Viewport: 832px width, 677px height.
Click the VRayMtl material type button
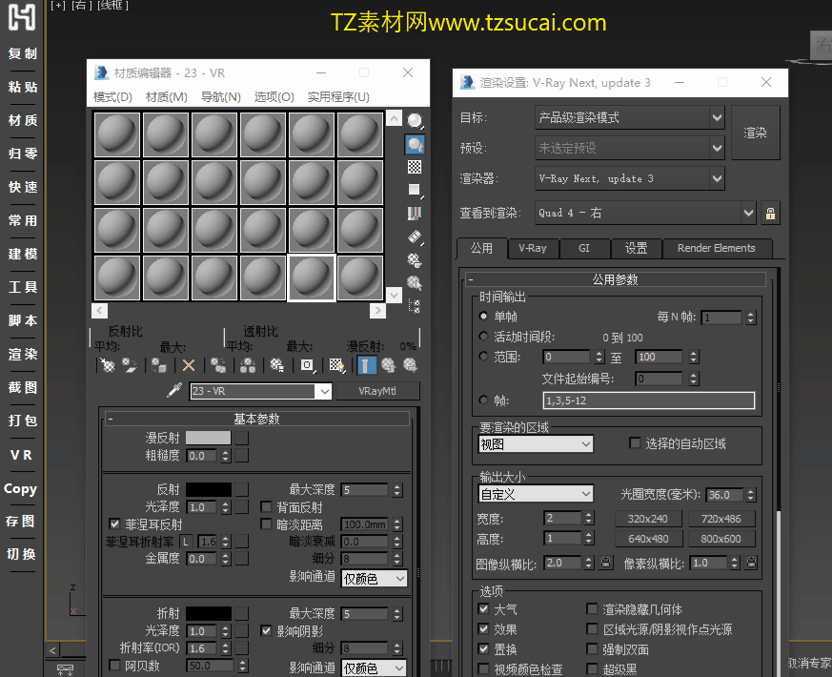pyautogui.click(x=375, y=391)
